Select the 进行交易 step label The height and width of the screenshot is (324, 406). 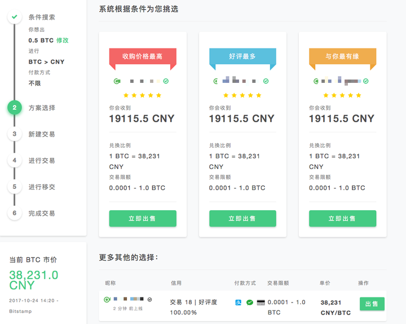point(42,161)
